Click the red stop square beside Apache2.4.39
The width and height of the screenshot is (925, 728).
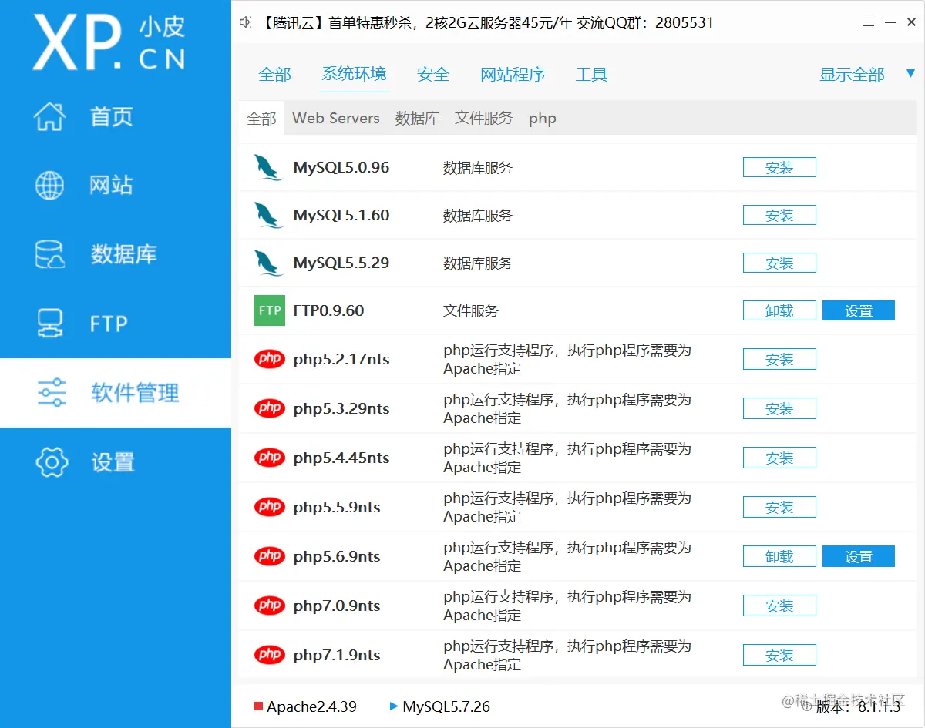click(258, 706)
